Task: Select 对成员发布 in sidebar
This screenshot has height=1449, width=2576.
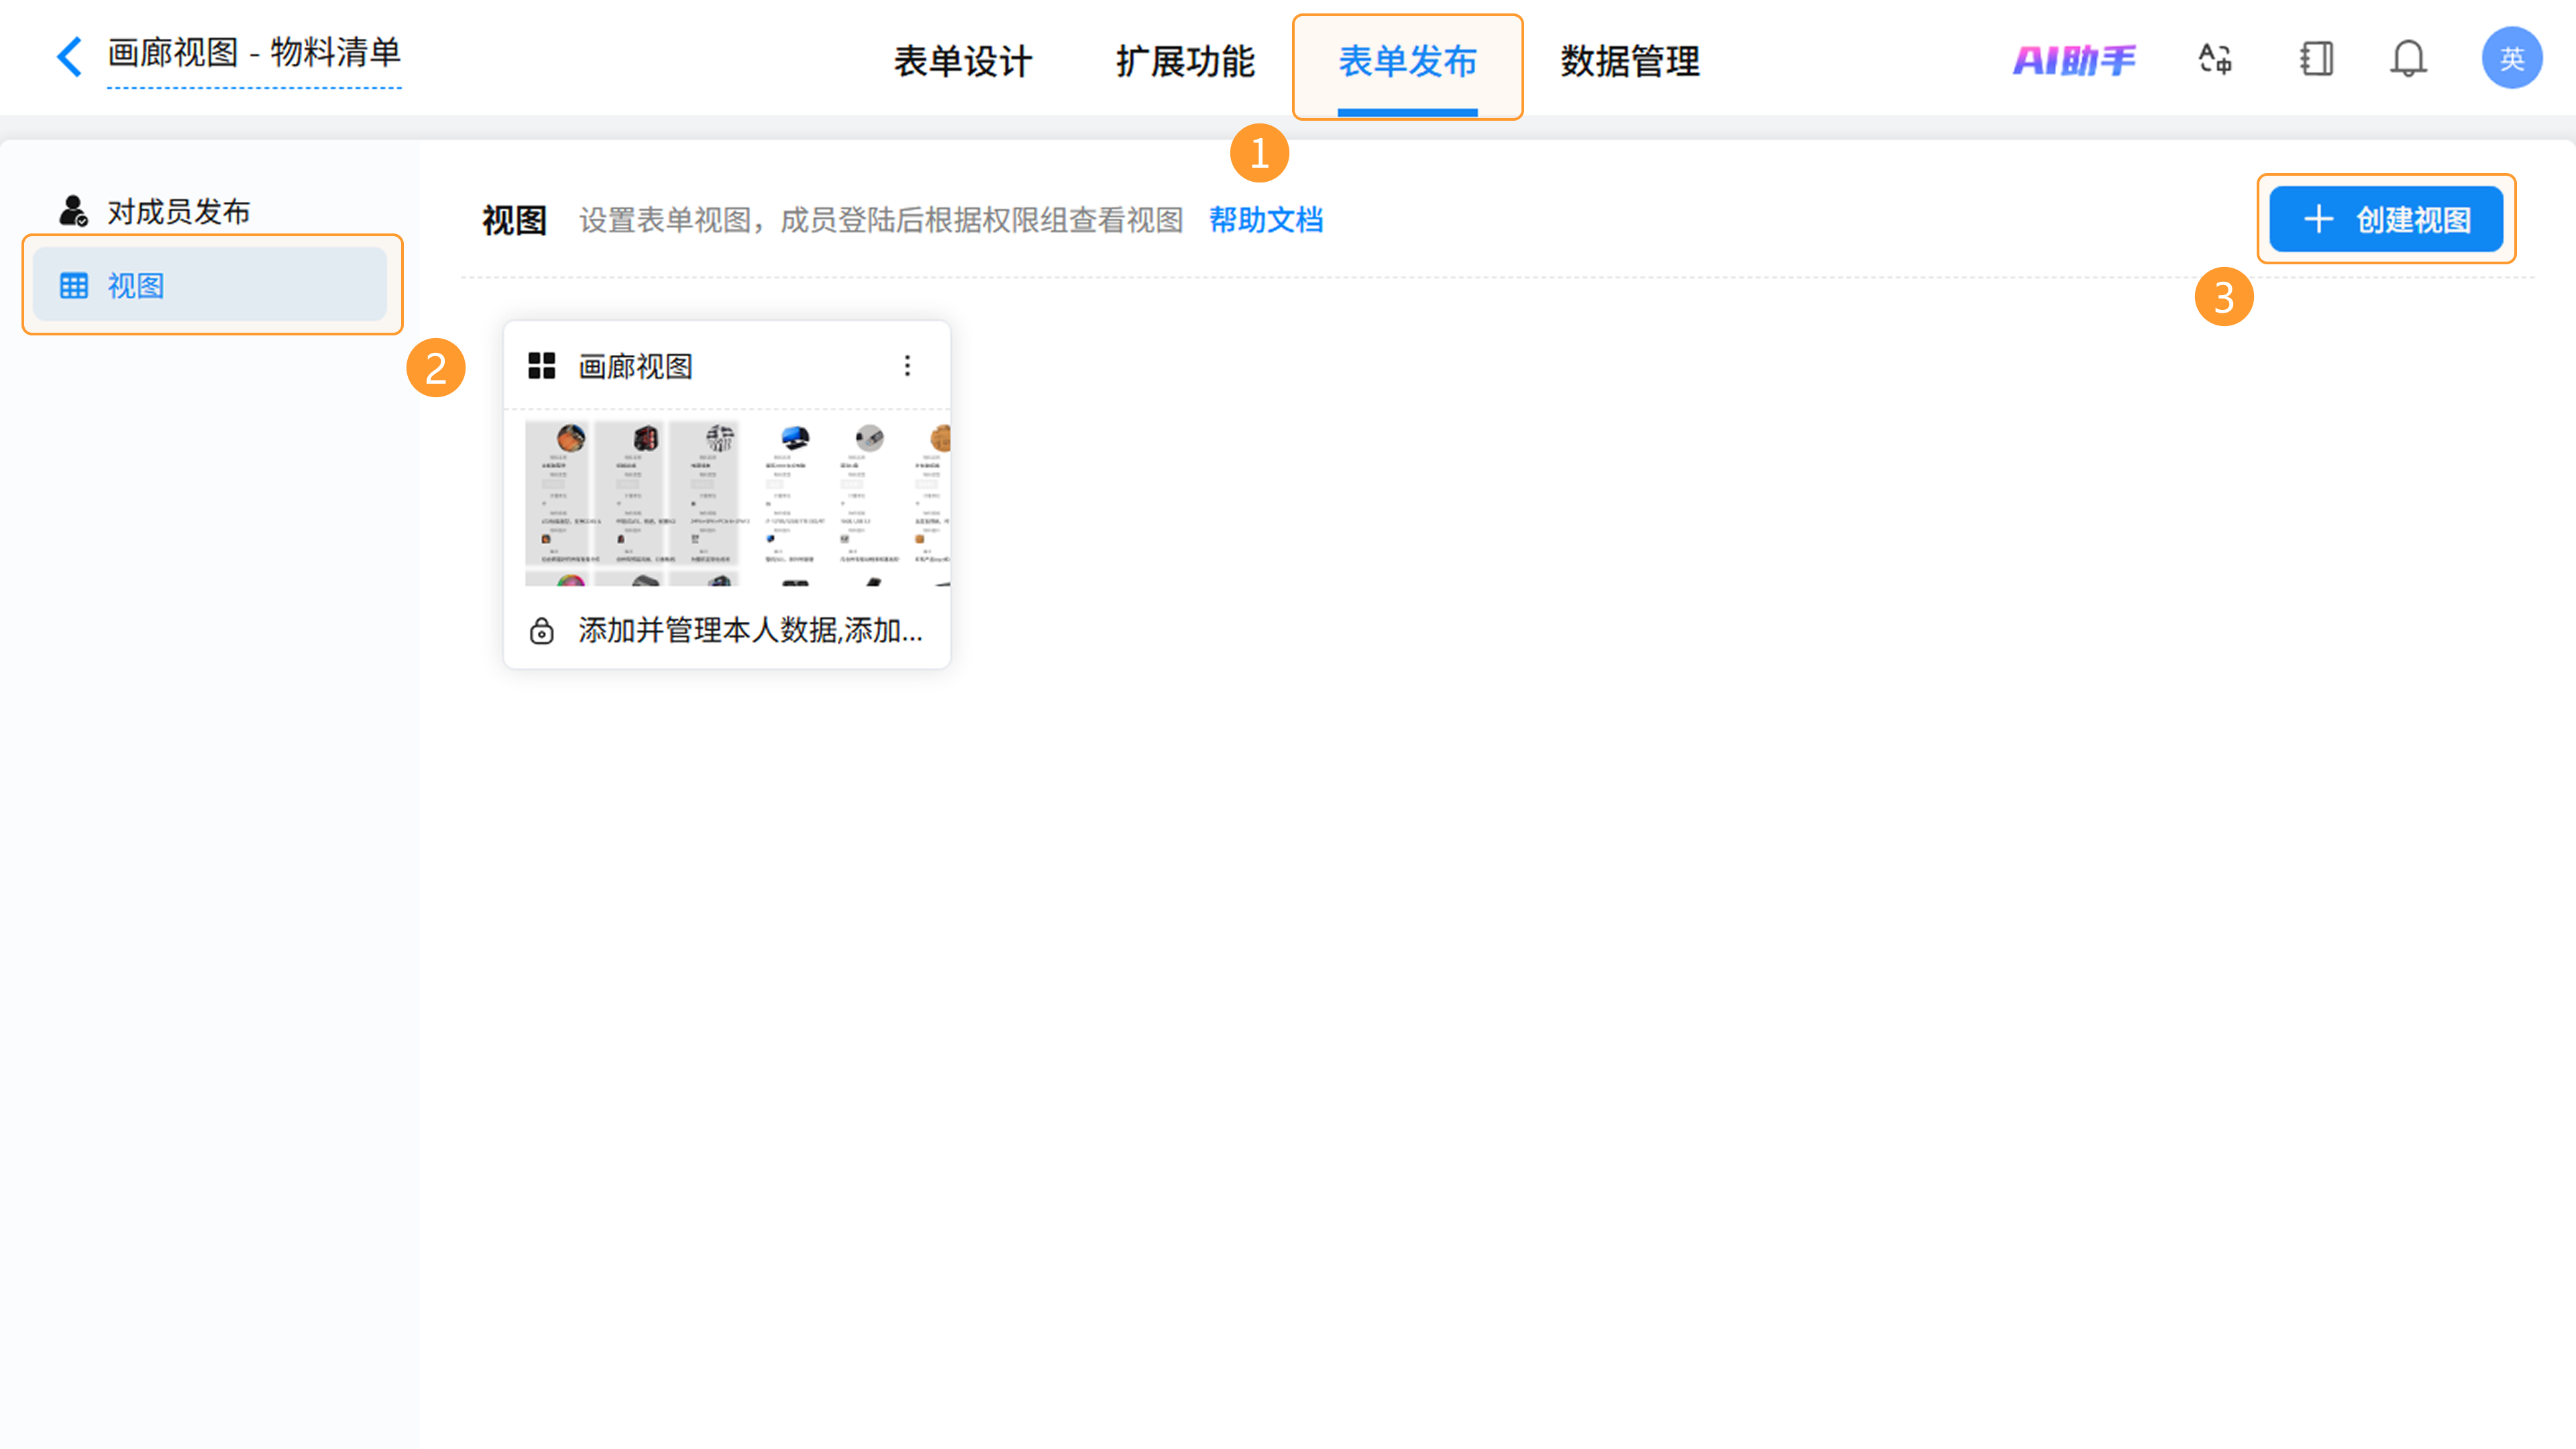Action: (178, 212)
